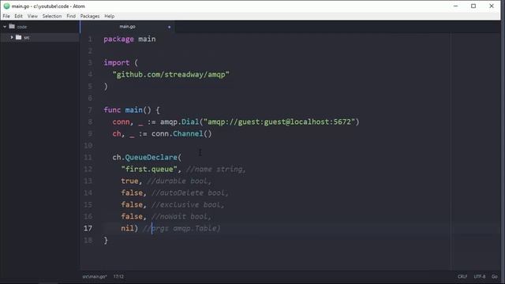The width and height of the screenshot is (505, 284).
Task: Collapse the code project folder arrow
Action: pyautogui.click(x=5, y=27)
